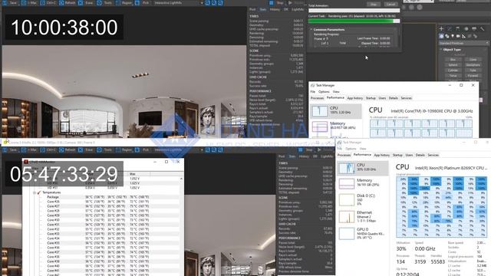Click the Tube primitive button
Viewport: 491px width, 276px height.
coord(473,70)
